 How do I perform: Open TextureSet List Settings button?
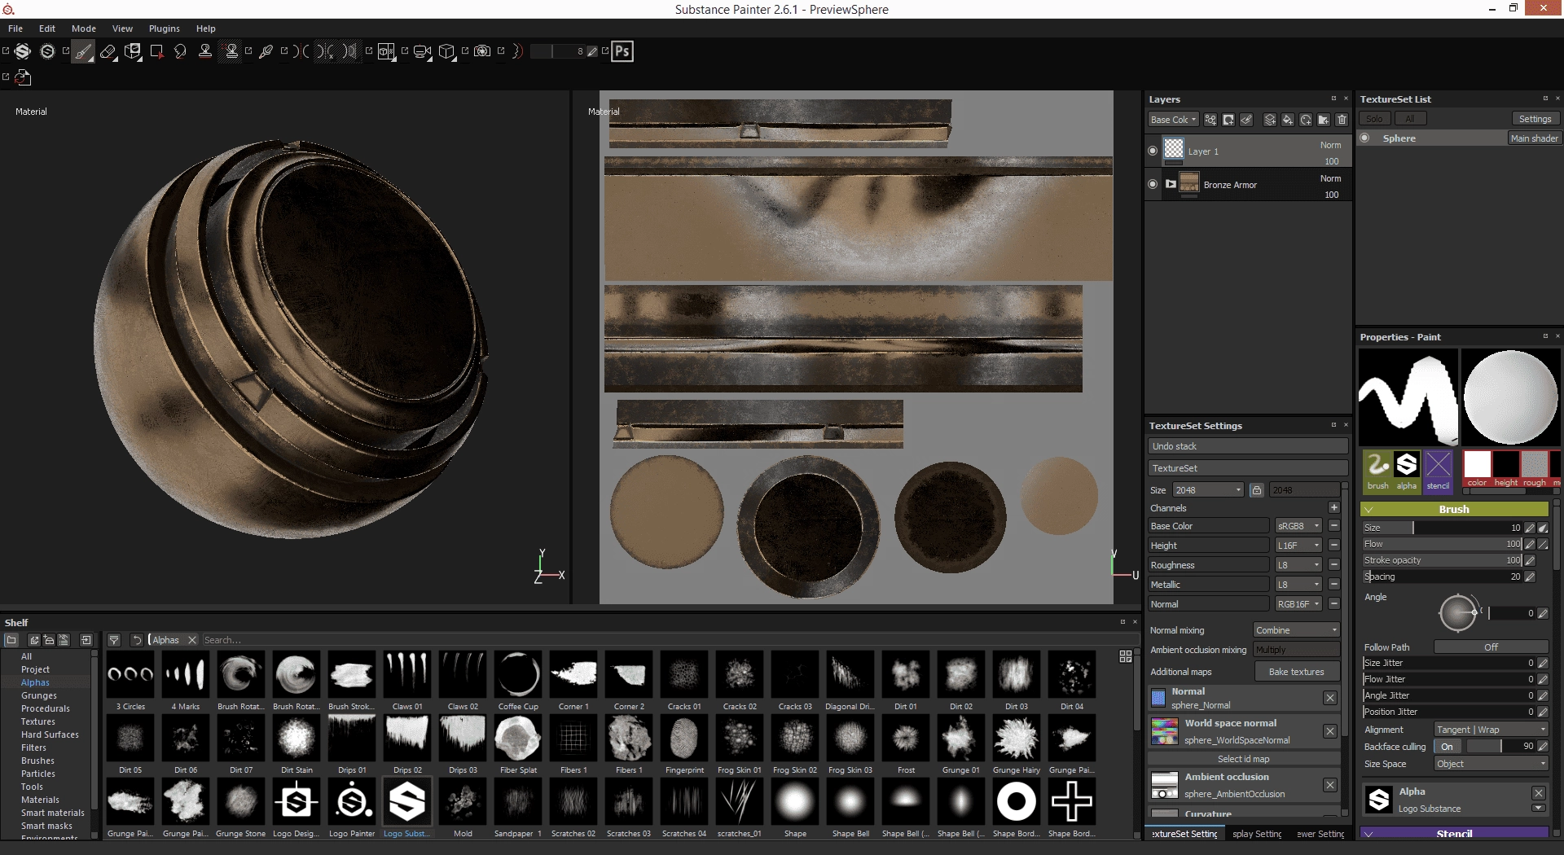[x=1535, y=119]
